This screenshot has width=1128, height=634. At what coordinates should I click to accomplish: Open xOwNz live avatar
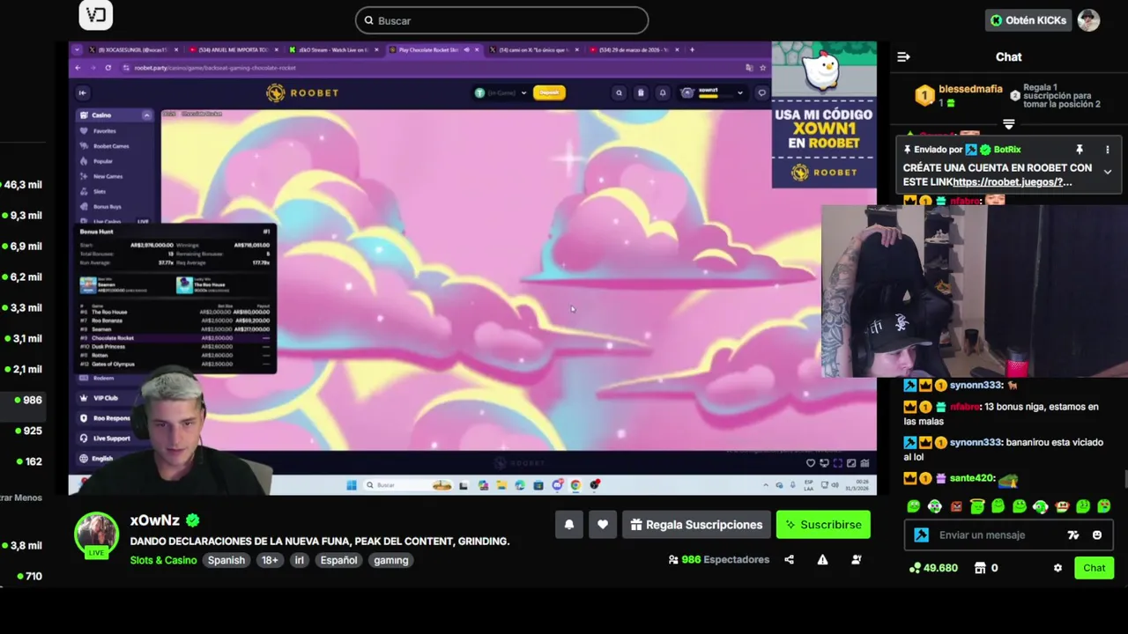click(x=96, y=534)
